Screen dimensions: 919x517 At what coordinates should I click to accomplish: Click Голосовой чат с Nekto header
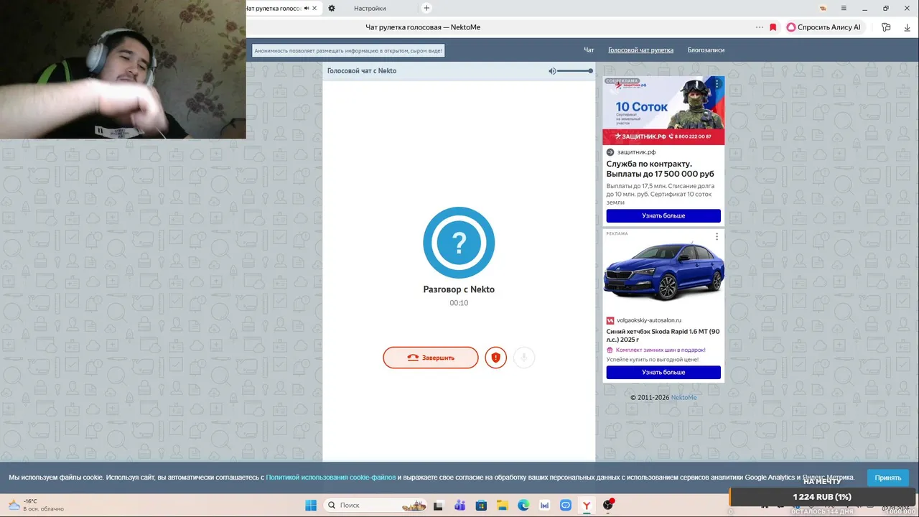tap(362, 71)
